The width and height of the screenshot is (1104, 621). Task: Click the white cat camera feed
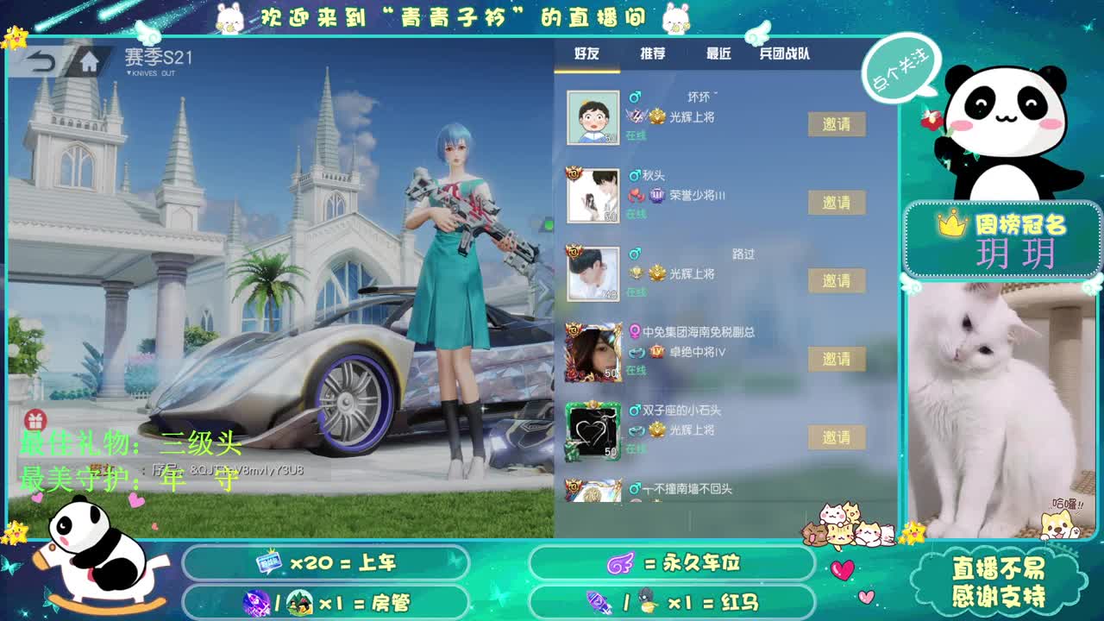click(1000, 412)
